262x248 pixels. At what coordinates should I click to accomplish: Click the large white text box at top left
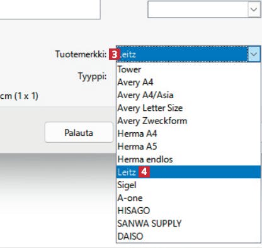click(x=50, y=9)
